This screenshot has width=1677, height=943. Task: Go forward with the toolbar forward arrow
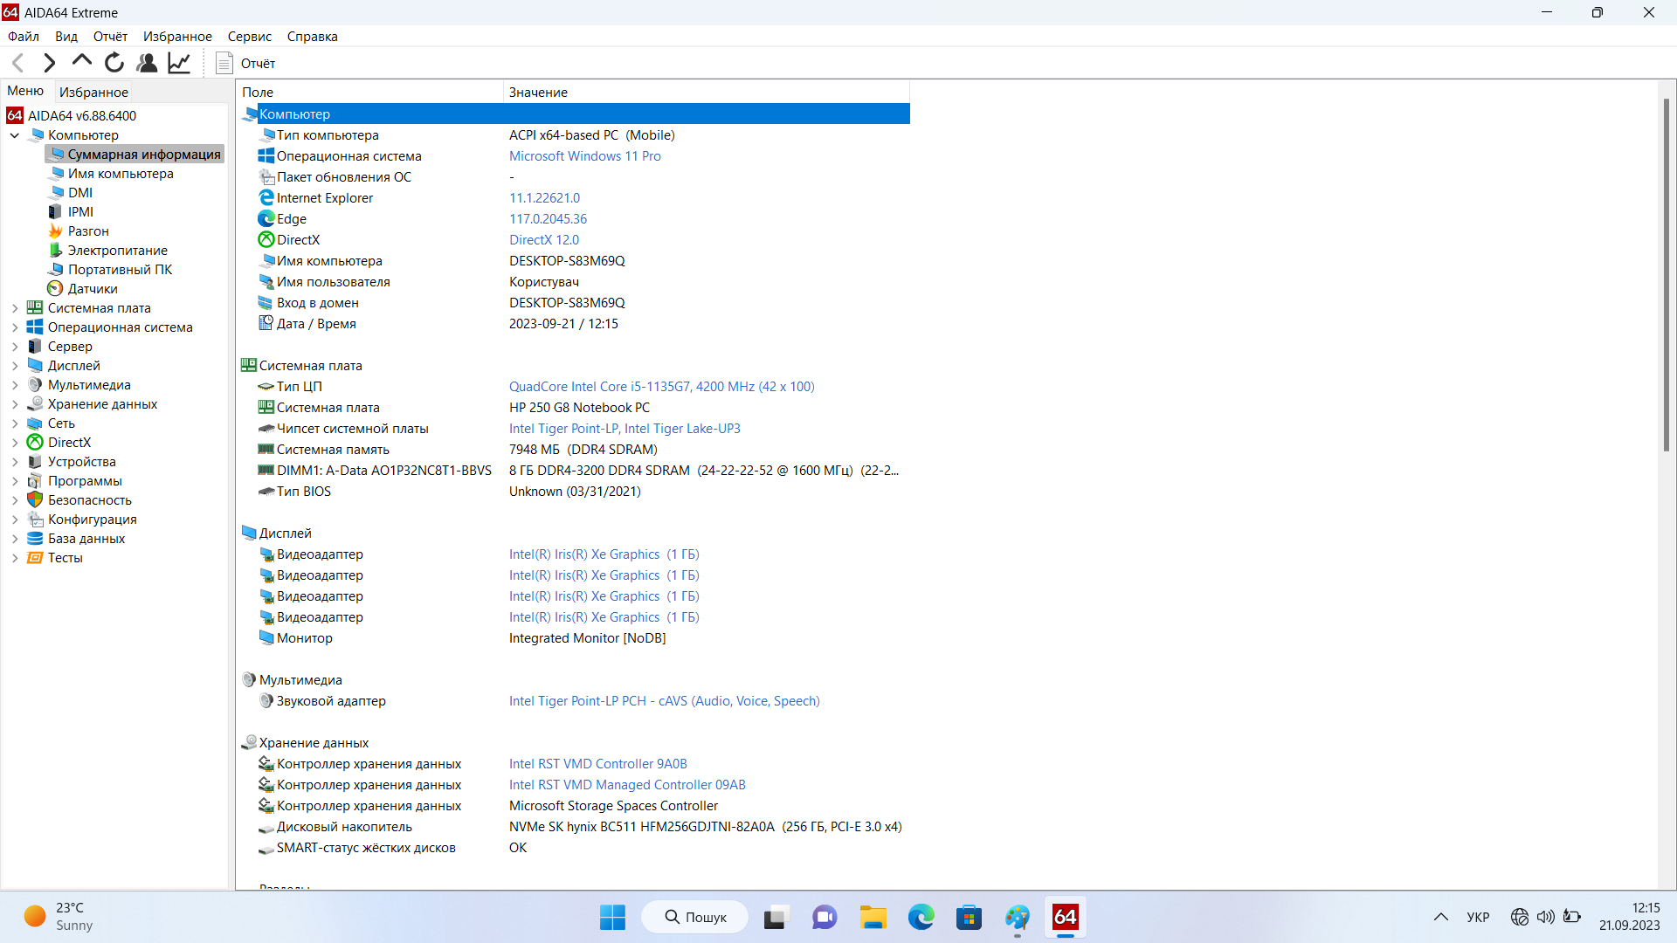tap(49, 63)
